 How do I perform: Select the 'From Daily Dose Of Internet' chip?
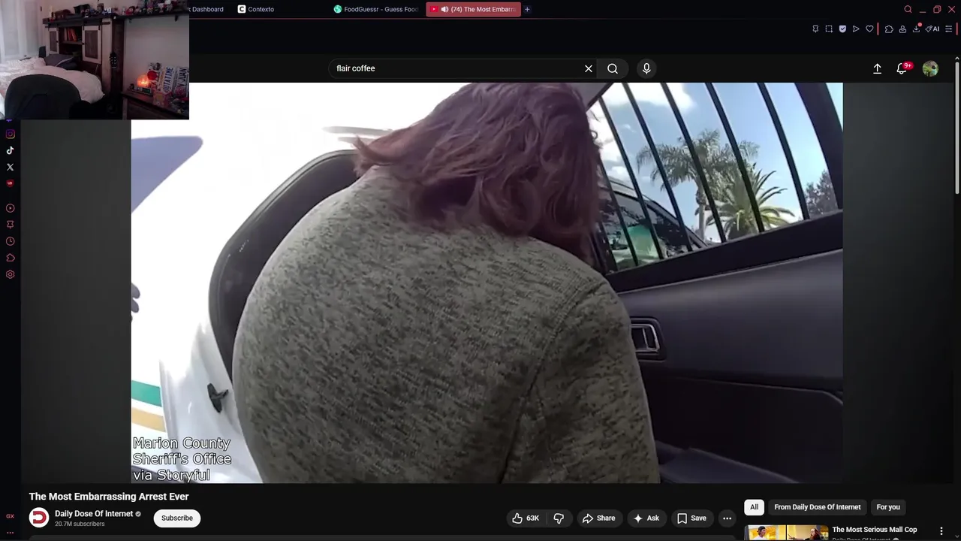pyautogui.click(x=818, y=507)
